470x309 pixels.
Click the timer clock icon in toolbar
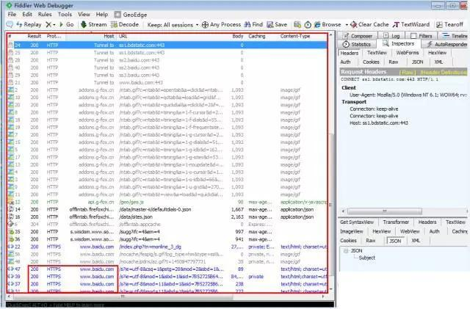click(308, 24)
